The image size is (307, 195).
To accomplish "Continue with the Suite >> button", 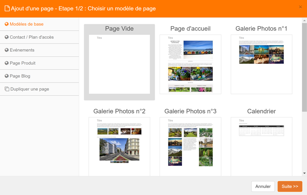I will coord(290,186).
